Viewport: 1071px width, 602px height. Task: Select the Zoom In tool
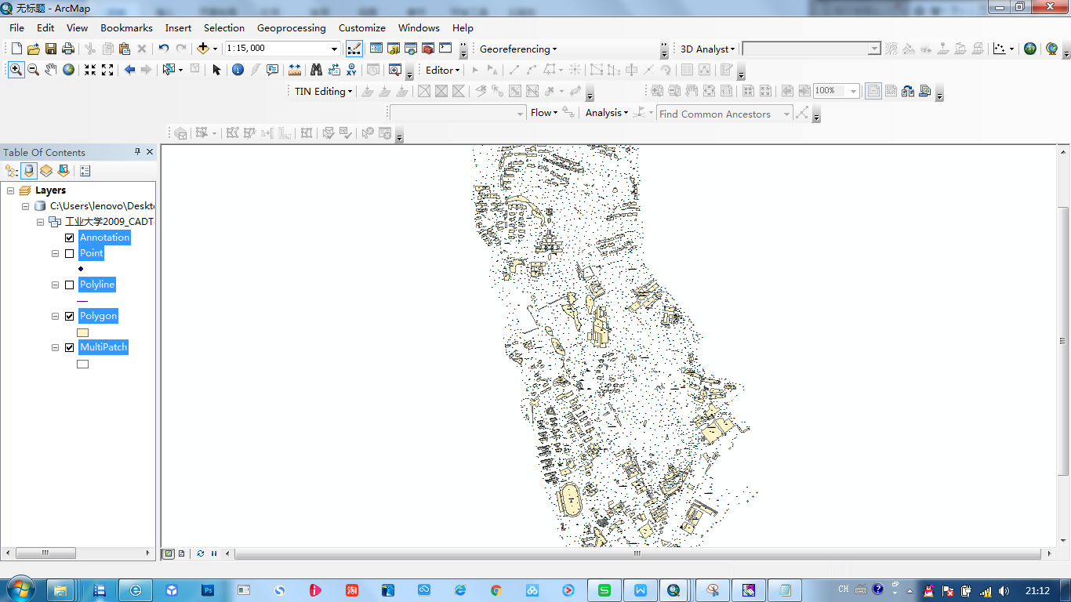coord(16,70)
